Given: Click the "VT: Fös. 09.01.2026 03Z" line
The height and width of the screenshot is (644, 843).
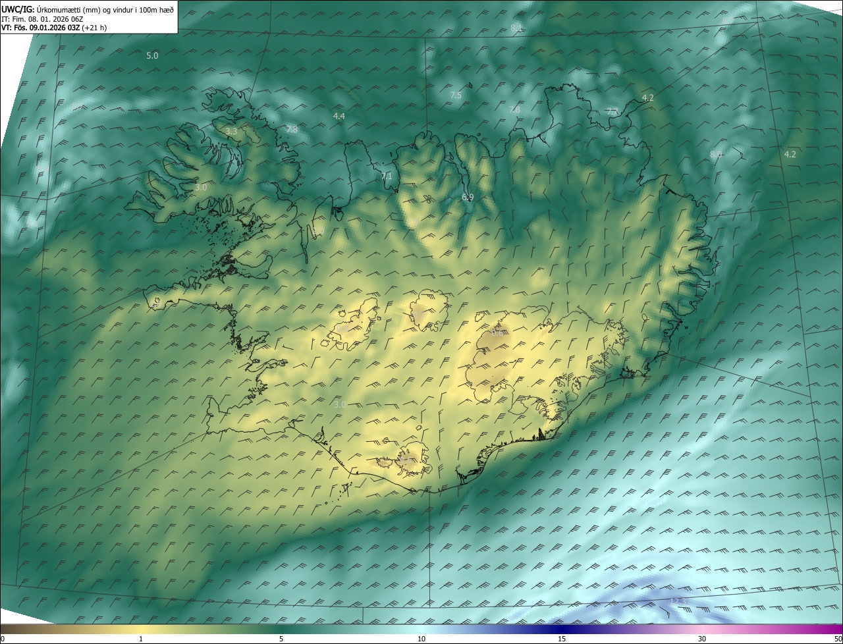Looking at the screenshot, I should pyautogui.click(x=54, y=28).
